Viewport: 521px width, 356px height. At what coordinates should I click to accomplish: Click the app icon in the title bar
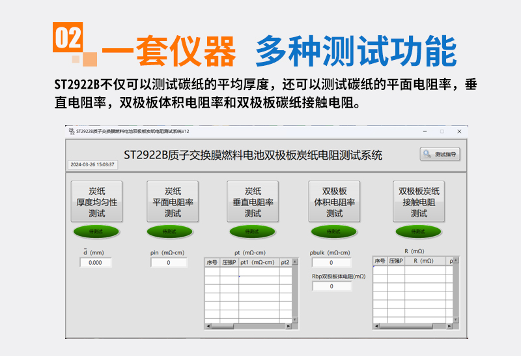(x=71, y=131)
